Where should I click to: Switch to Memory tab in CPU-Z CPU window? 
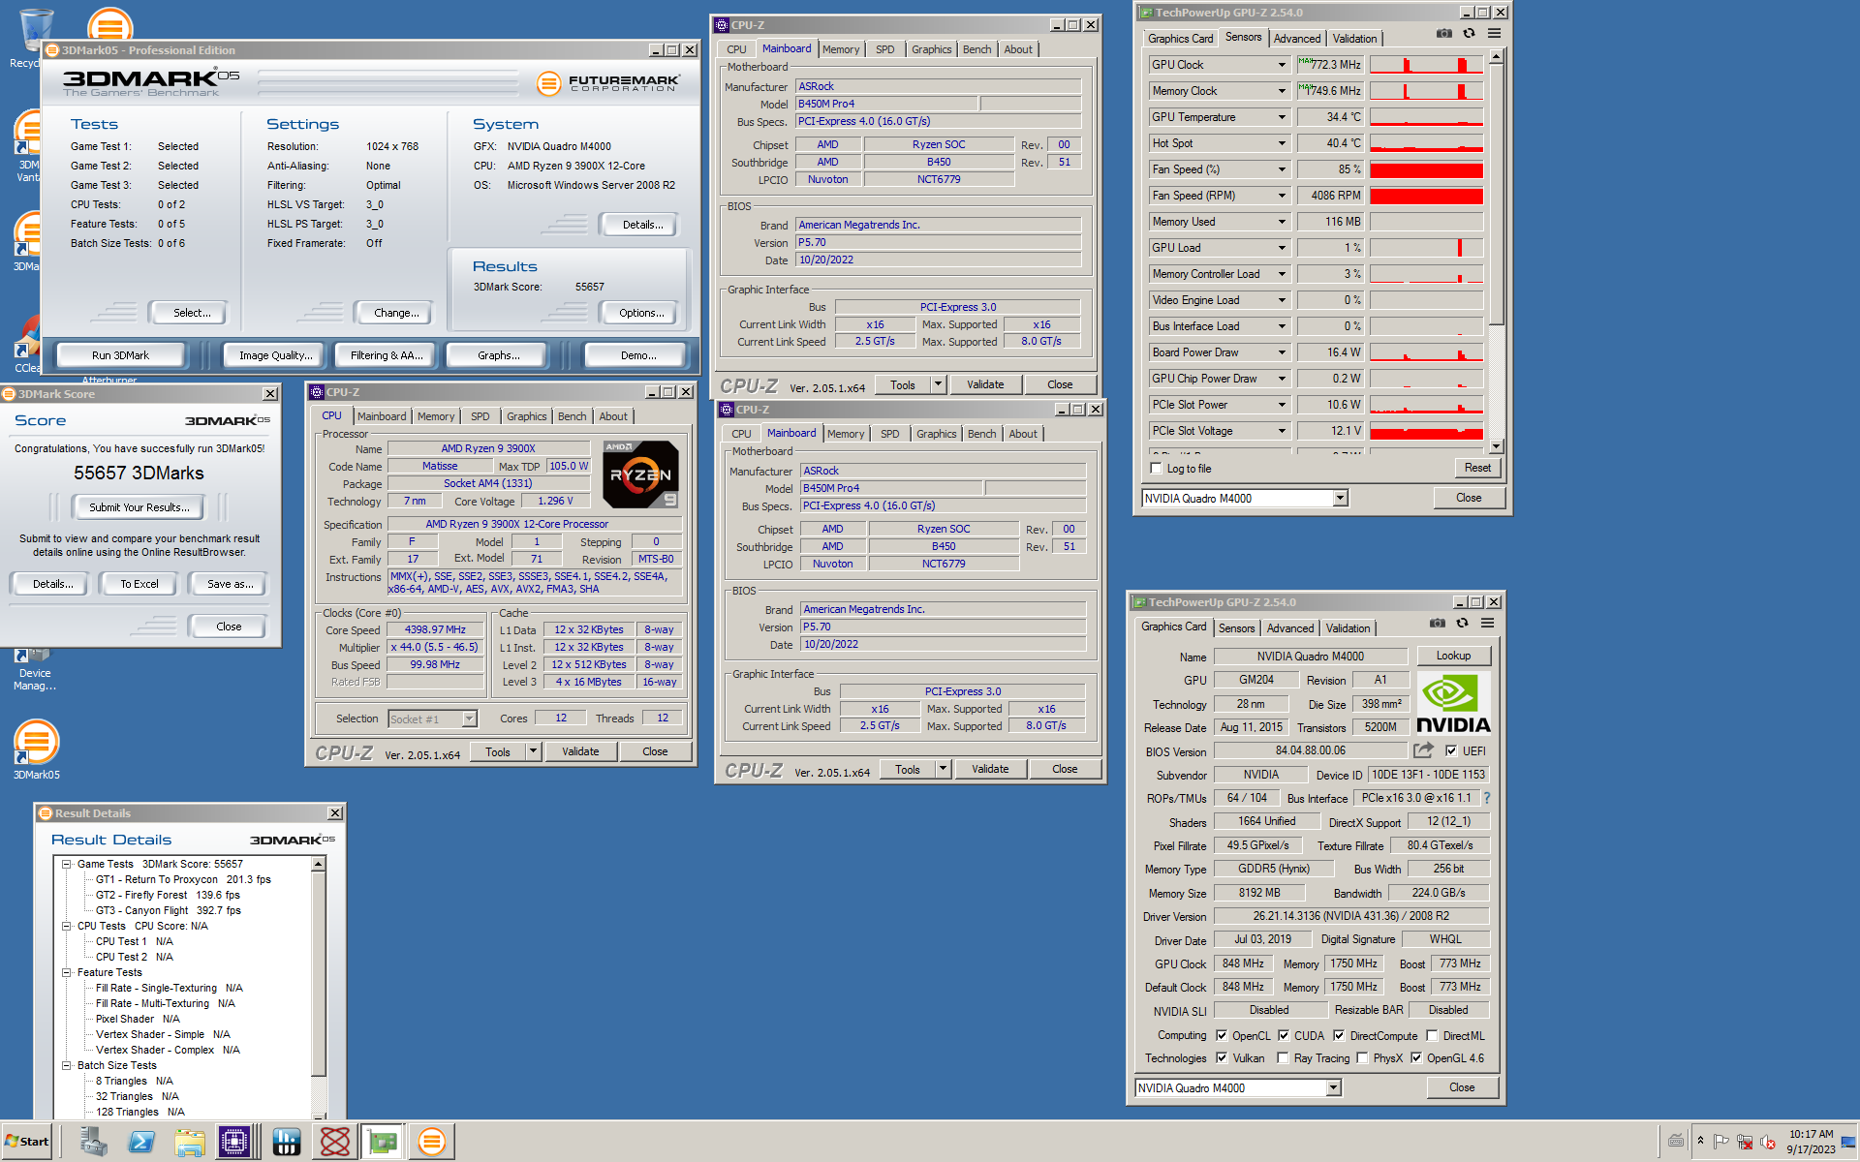(x=436, y=416)
